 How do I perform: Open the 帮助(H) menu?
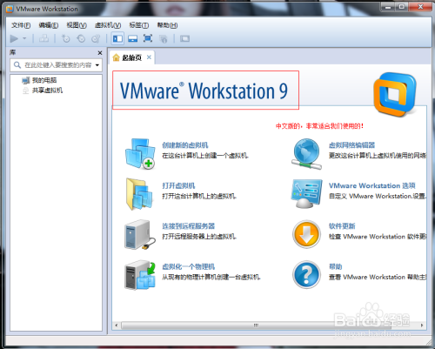(x=167, y=25)
